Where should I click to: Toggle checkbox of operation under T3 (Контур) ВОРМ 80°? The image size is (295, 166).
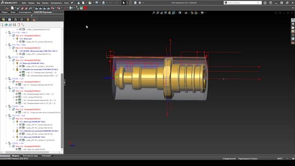point(20,66)
